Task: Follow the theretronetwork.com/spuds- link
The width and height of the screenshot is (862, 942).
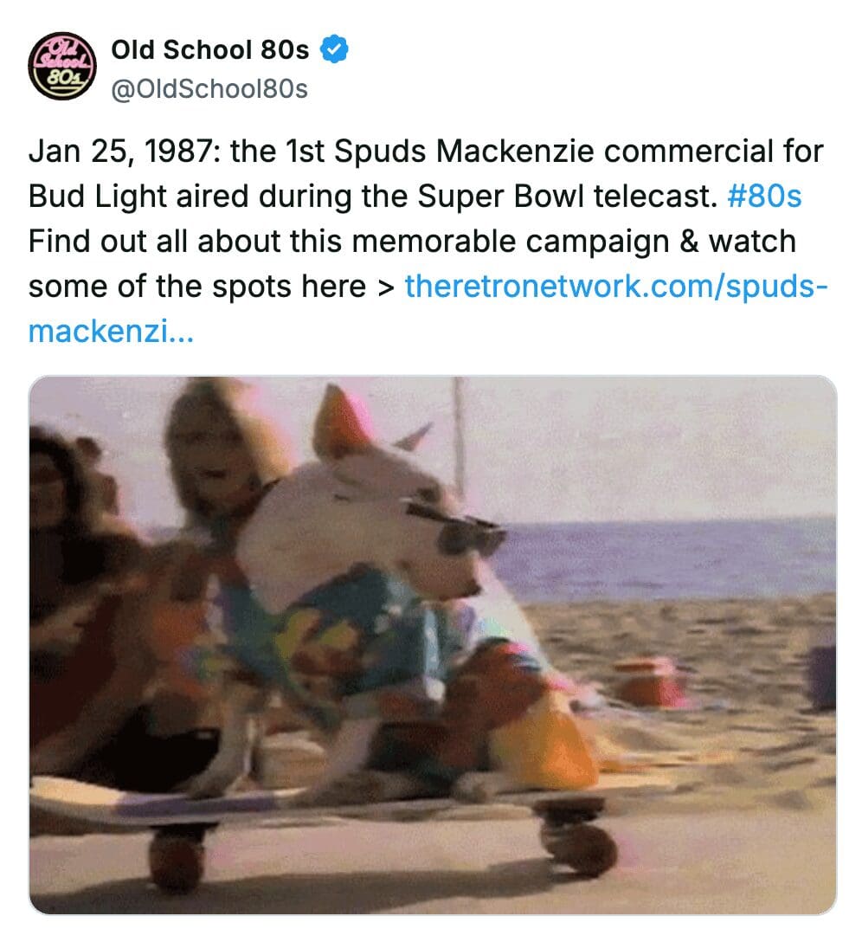Action: 615,286
